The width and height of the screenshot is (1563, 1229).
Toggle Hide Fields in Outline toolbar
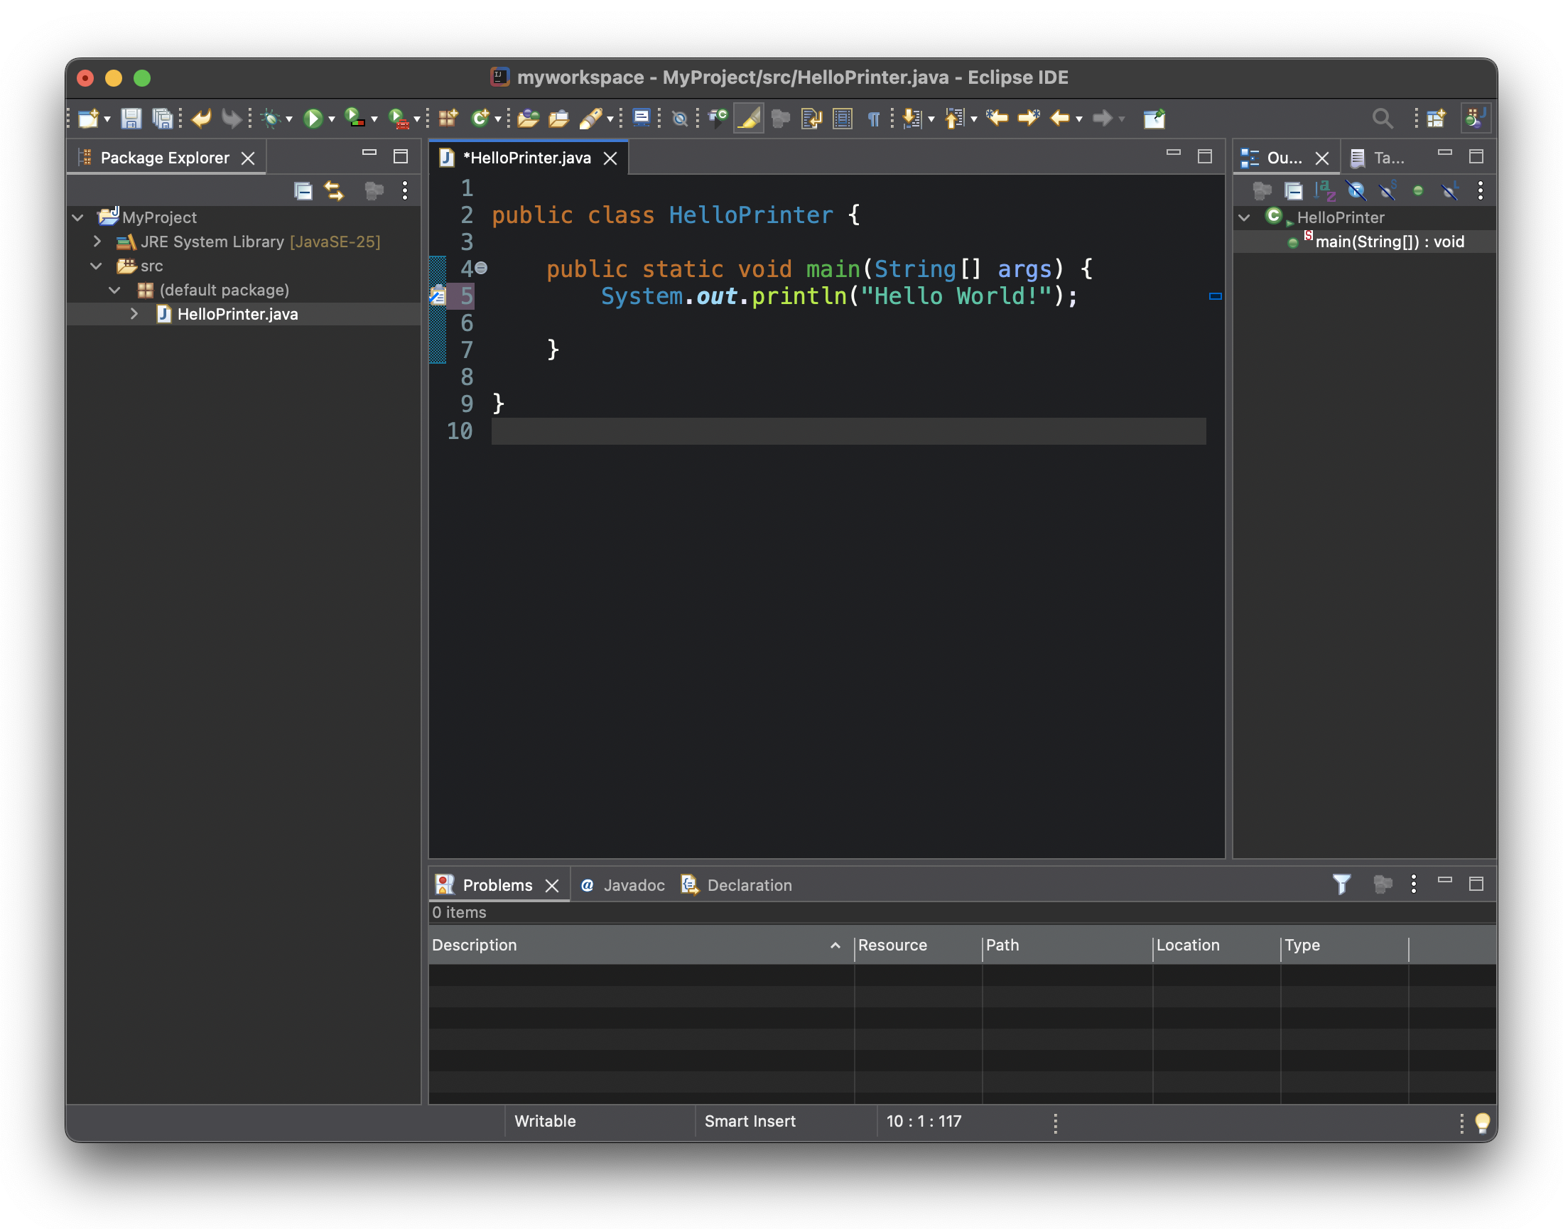pyautogui.click(x=1355, y=190)
